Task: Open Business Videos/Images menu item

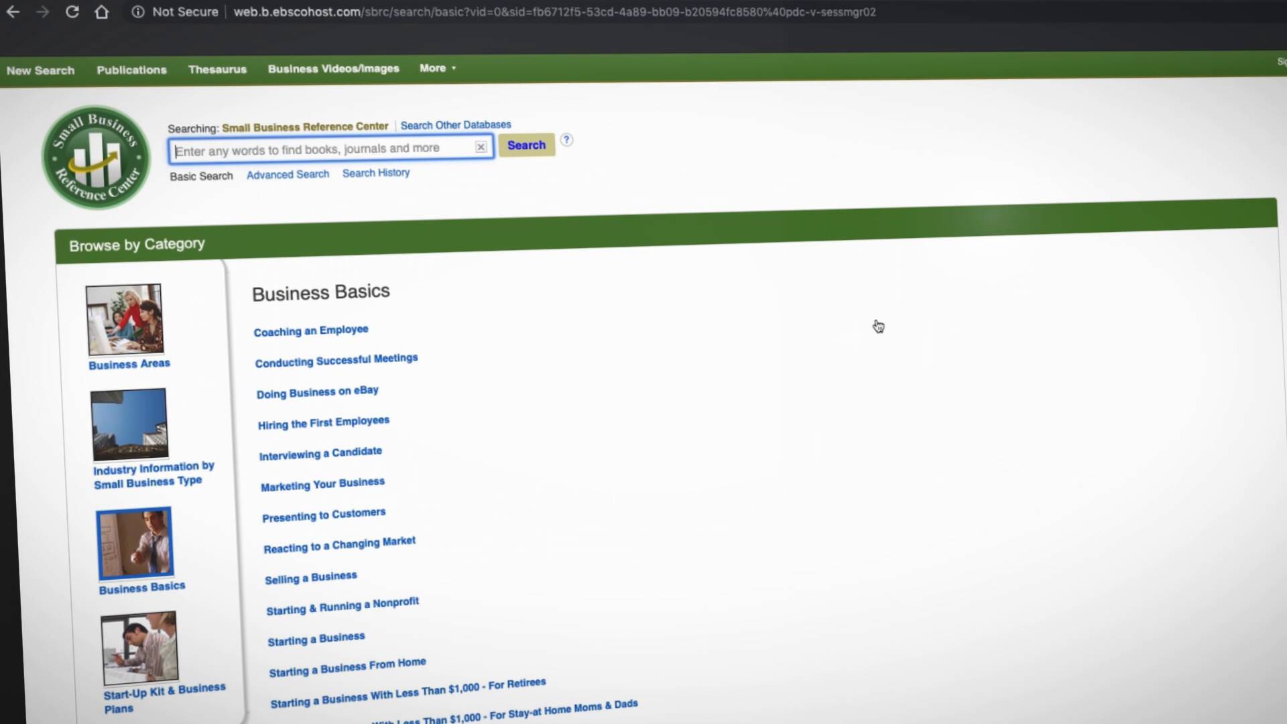Action: pyautogui.click(x=333, y=69)
